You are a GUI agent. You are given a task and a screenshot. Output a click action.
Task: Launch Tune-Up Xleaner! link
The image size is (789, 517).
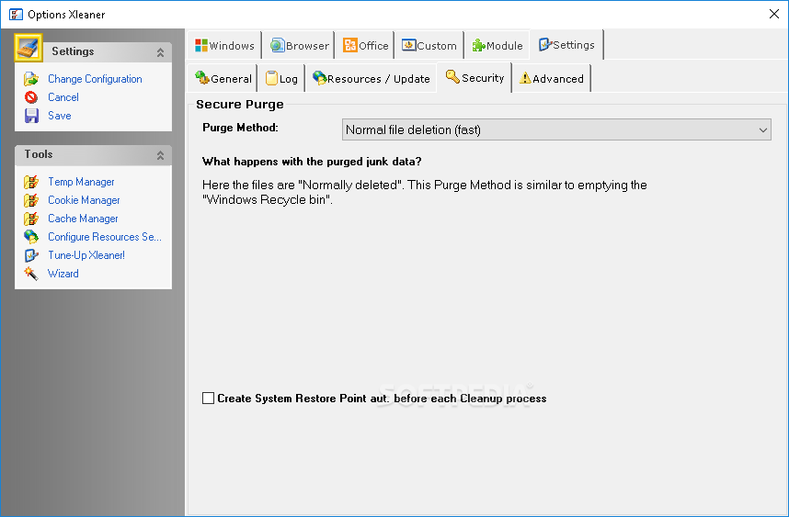[86, 255]
